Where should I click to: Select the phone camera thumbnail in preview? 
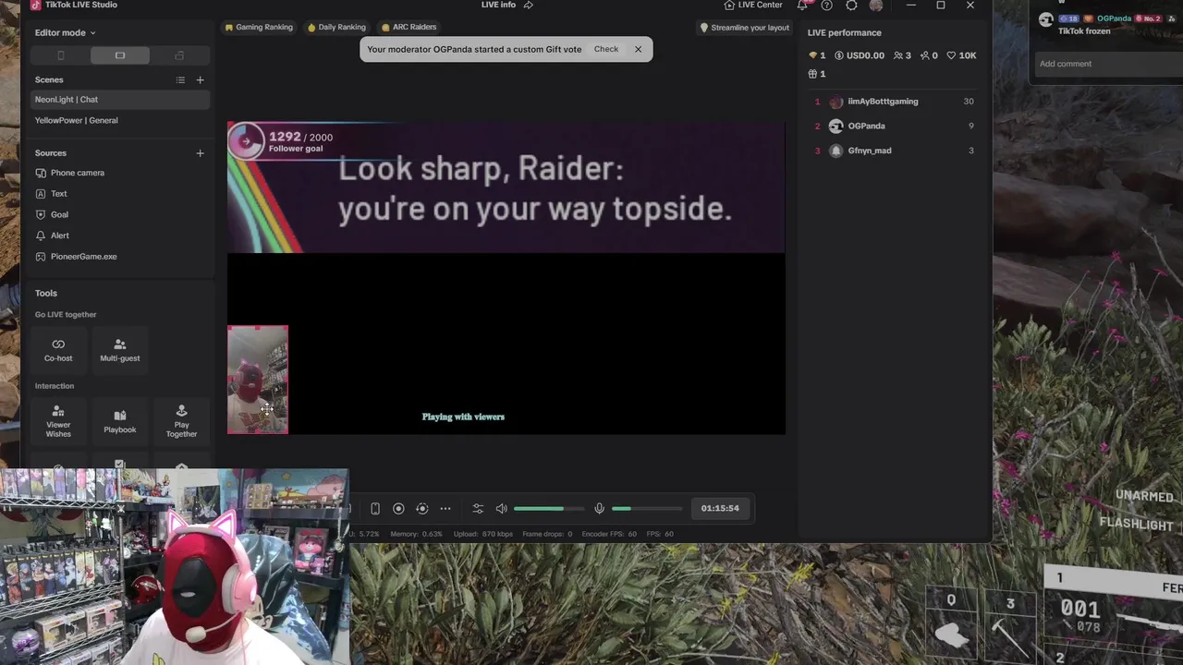coord(258,380)
